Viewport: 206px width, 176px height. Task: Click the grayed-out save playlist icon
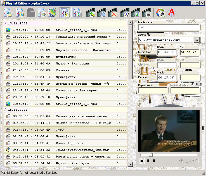[31, 13]
